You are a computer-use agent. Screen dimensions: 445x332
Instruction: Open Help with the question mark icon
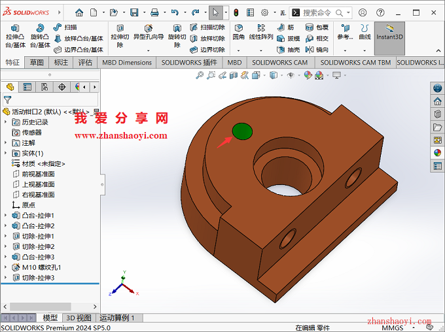coord(380,12)
